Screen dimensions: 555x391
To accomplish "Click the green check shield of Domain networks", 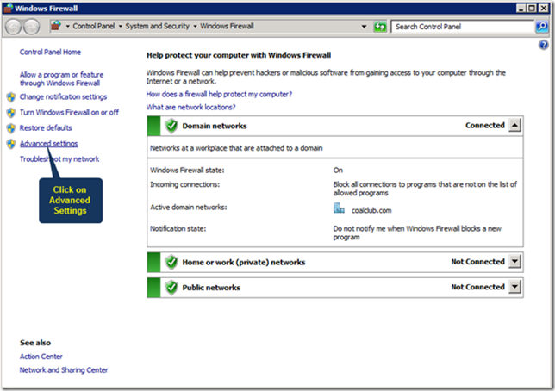I will point(171,126).
